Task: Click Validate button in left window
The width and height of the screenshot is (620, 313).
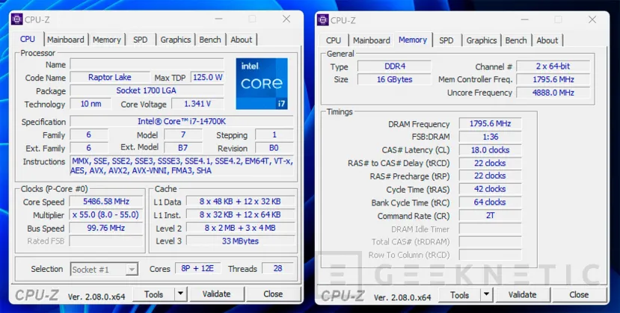Action: click(x=217, y=294)
